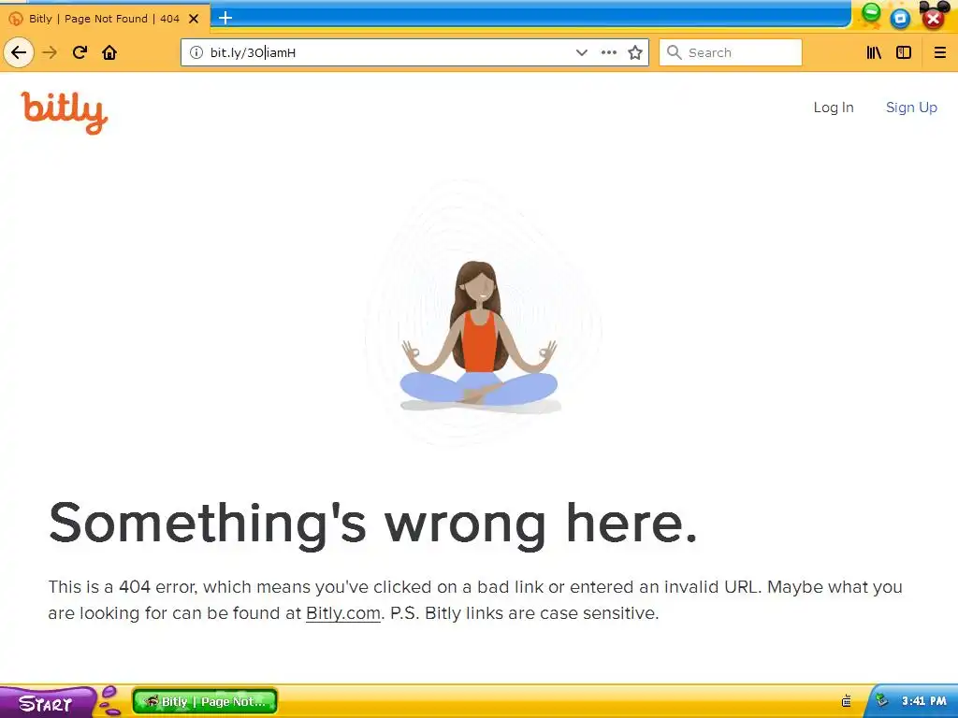Bookmark this page with the star
The height and width of the screenshot is (718, 958).
[x=635, y=52]
